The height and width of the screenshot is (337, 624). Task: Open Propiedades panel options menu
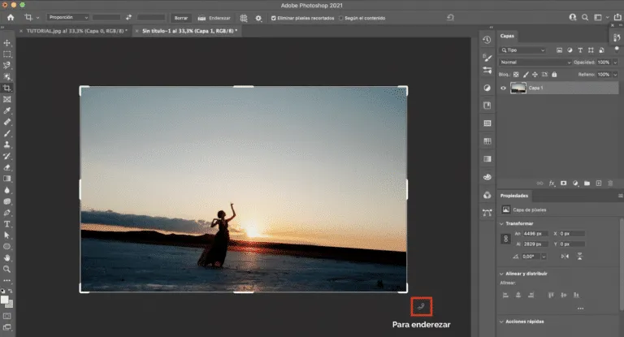(620, 196)
